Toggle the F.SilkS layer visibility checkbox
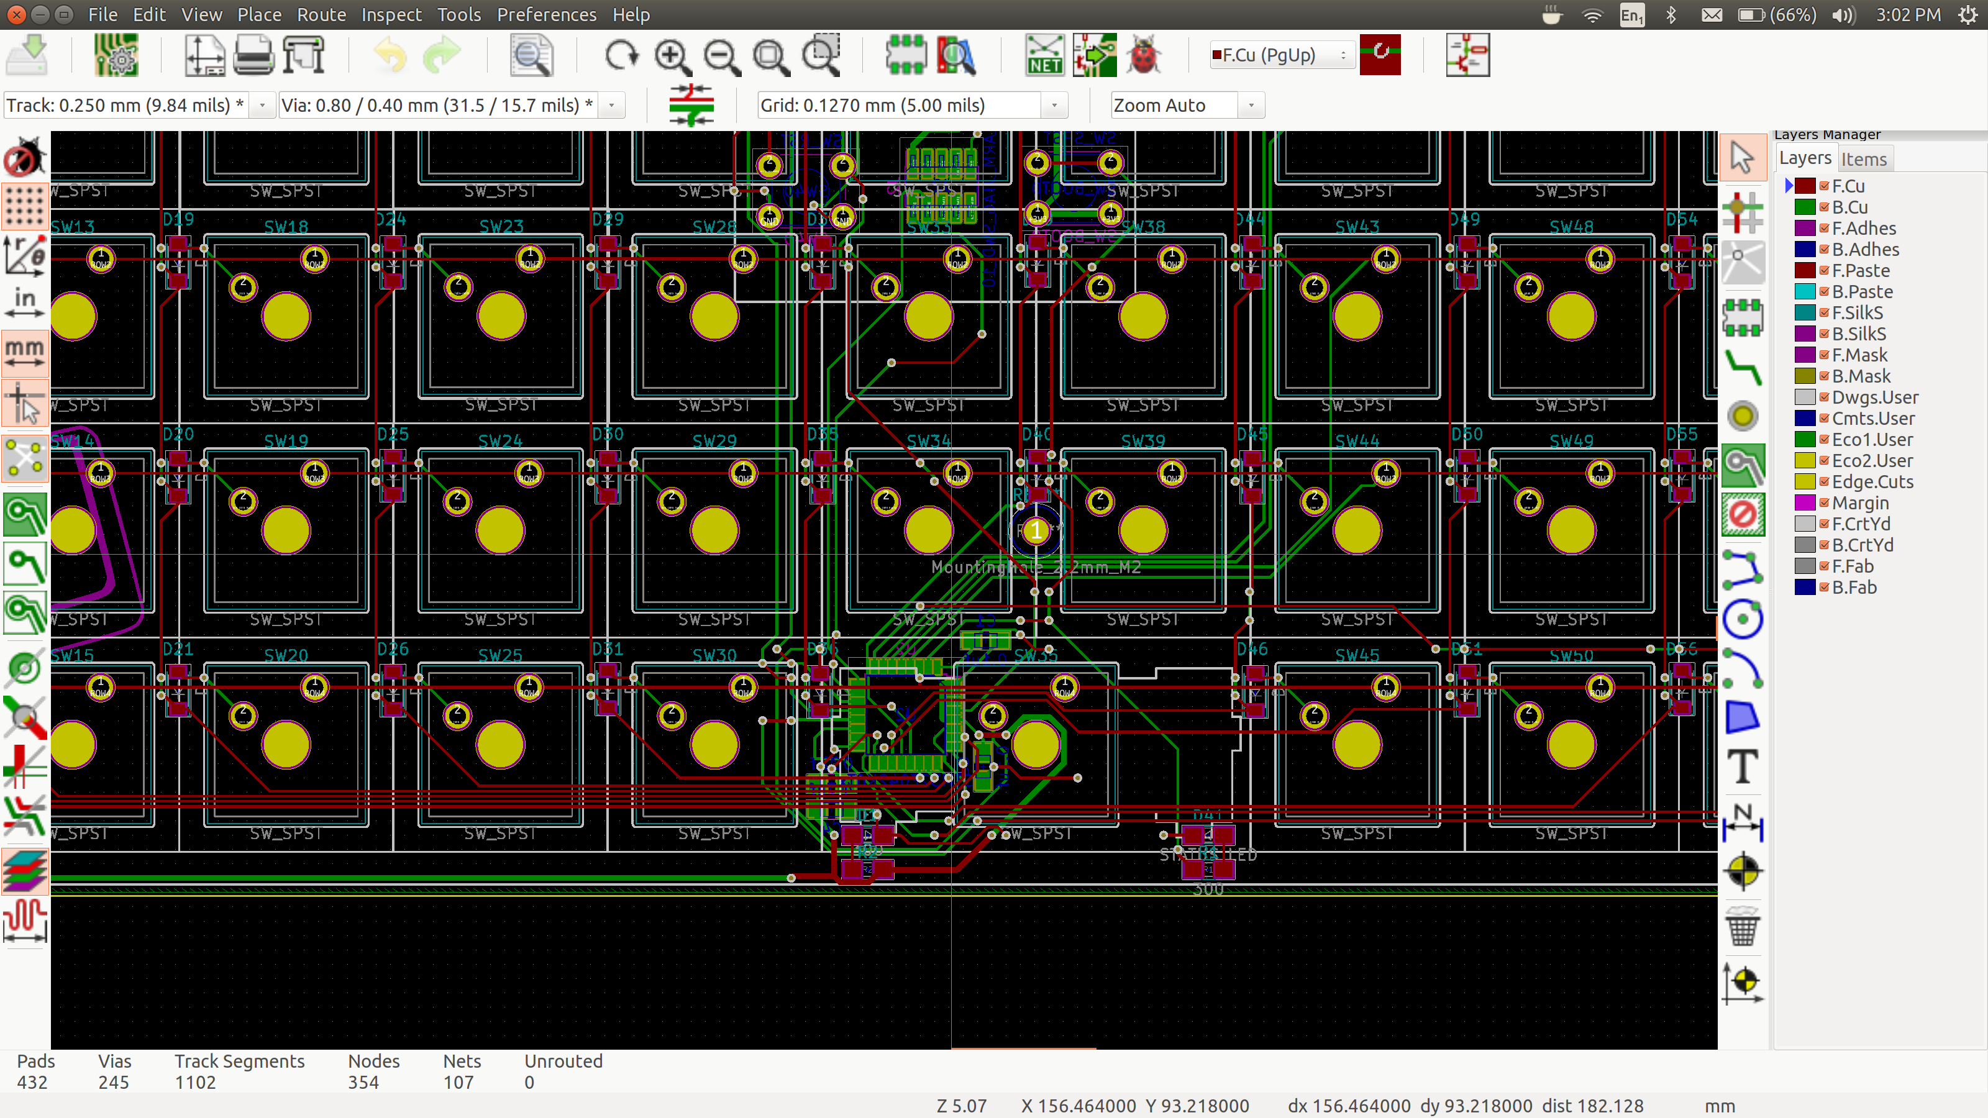The image size is (1988, 1118). pyautogui.click(x=1825, y=312)
